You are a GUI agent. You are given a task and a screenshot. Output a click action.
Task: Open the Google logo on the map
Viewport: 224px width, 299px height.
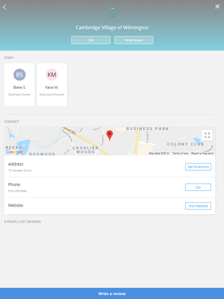(x=14, y=152)
